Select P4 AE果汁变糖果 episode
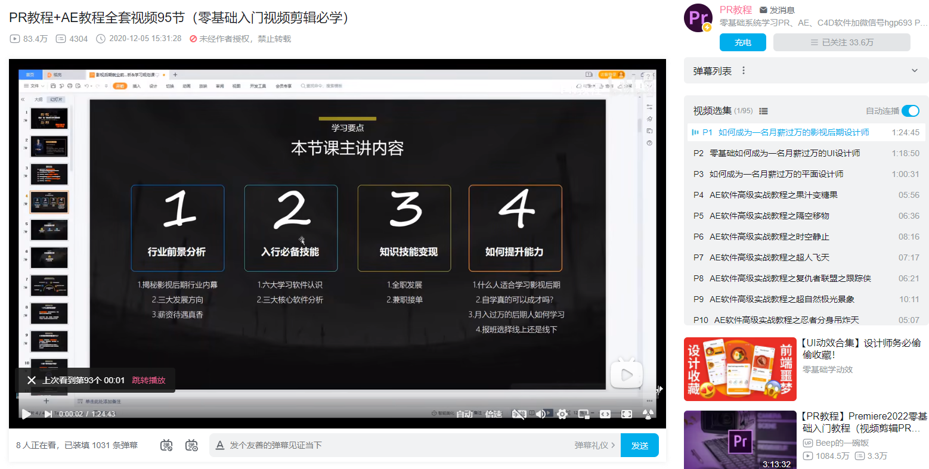The width and height of the screenshot is (929, 469). (806, 195)
